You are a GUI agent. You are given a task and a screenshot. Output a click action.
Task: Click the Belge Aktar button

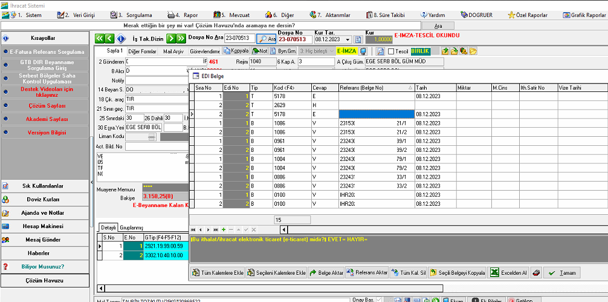(x=325, y=273)
